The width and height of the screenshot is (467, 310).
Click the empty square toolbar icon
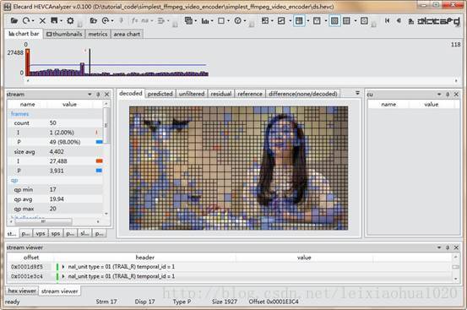221,20
